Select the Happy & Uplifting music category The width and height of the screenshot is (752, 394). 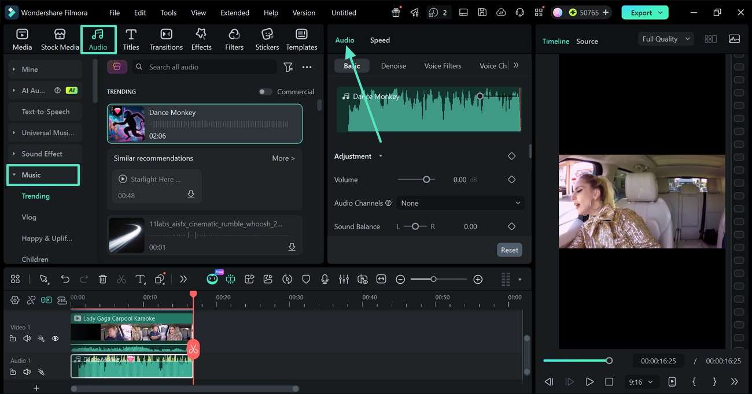(47, 239)
